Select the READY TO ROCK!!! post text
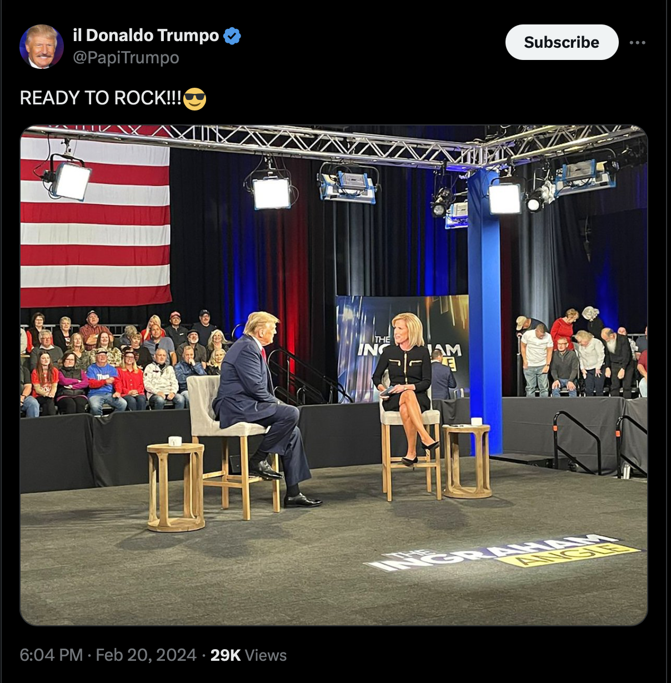 (101, 98)
